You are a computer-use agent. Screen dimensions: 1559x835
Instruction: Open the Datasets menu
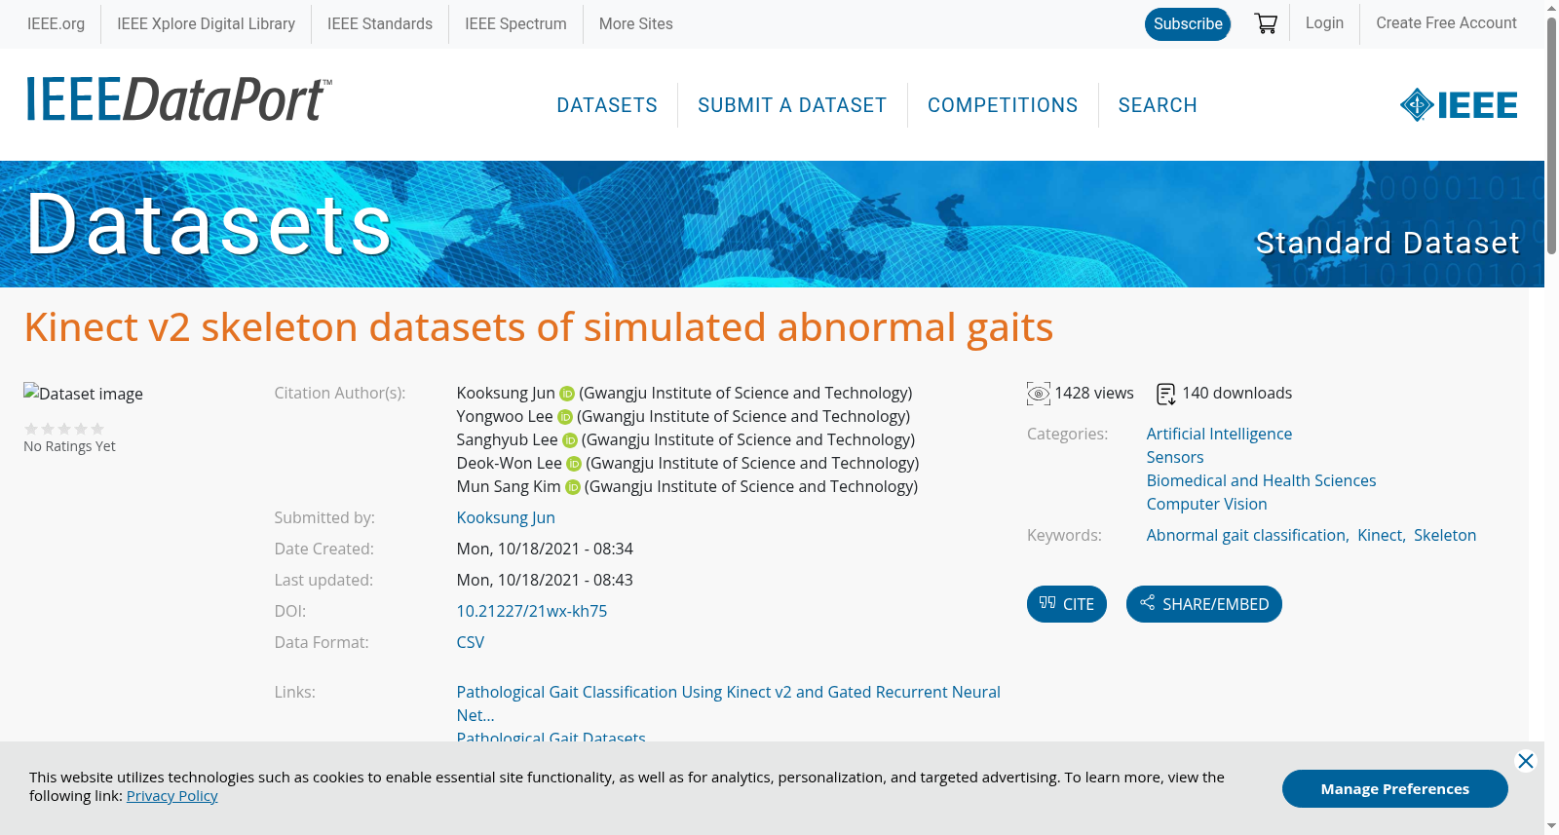coord(607,105)
